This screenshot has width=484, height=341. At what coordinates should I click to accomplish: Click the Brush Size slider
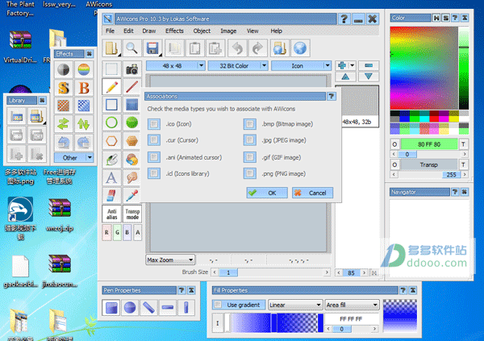coord(271,272)
